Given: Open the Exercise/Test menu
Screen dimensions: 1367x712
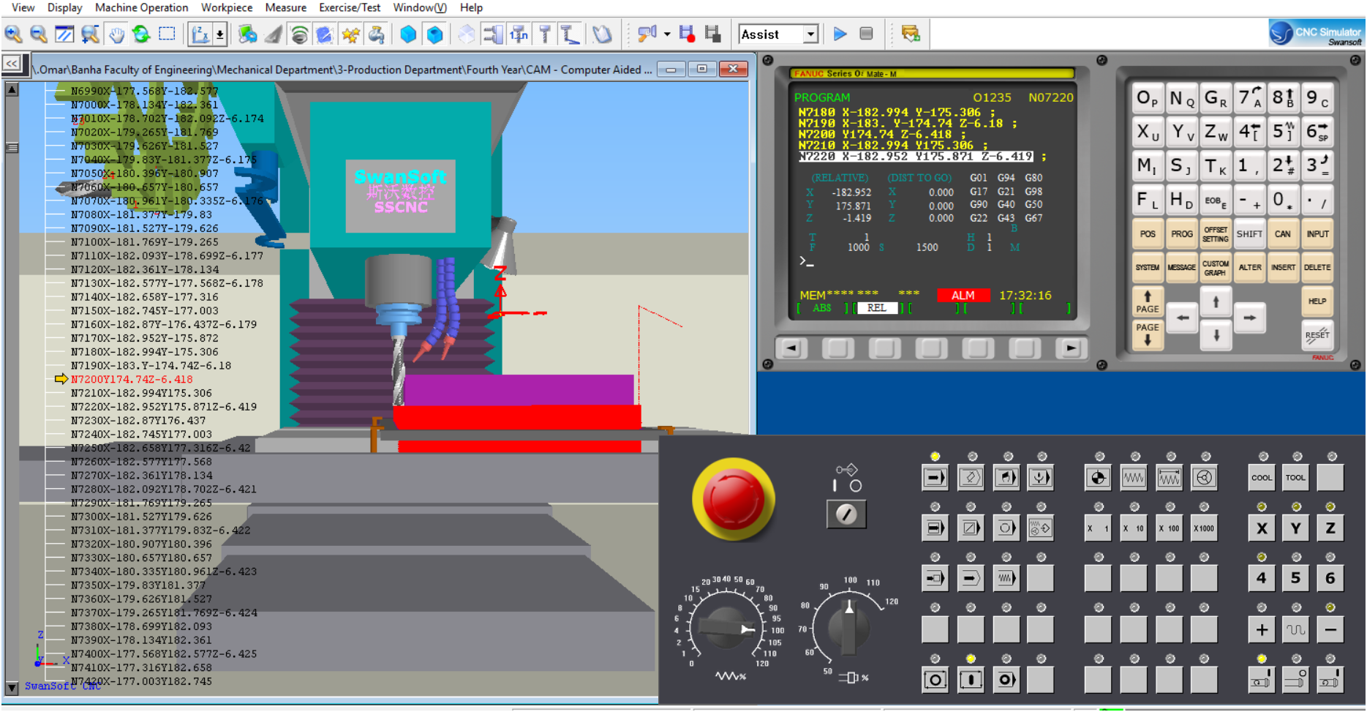Looking at the screenshot, I should 350,7.
